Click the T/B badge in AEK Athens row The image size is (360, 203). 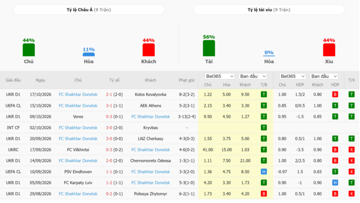point(264,106)
